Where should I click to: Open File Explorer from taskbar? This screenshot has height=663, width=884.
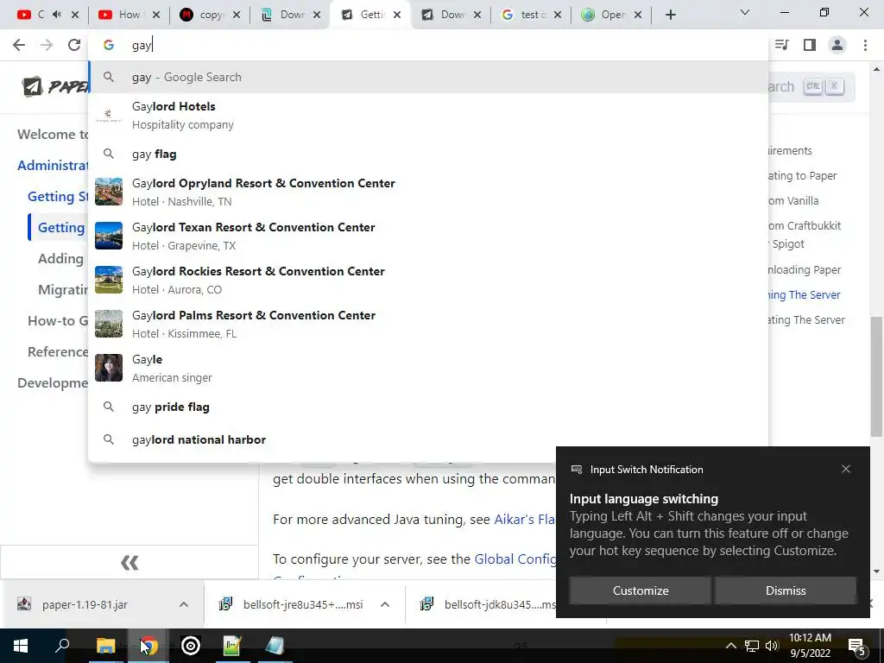point(105,646)
